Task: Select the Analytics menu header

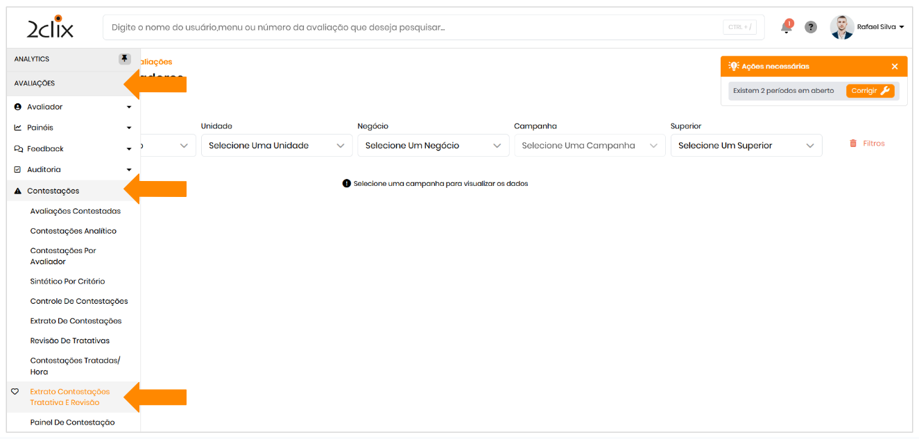Action: coord(32,60)
